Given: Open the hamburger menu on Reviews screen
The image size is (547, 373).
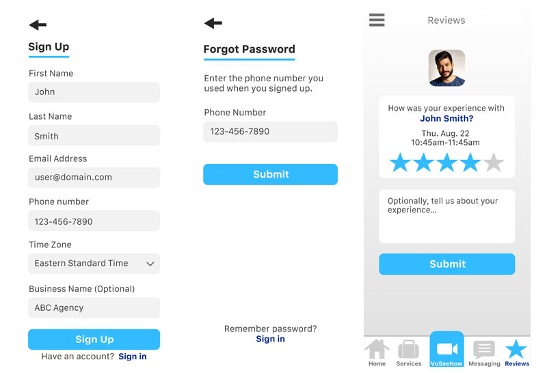Looking at the screenshot, I should click(x=377, y=20).
